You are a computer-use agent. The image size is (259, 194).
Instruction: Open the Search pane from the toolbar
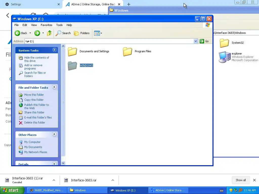point(63,33)
